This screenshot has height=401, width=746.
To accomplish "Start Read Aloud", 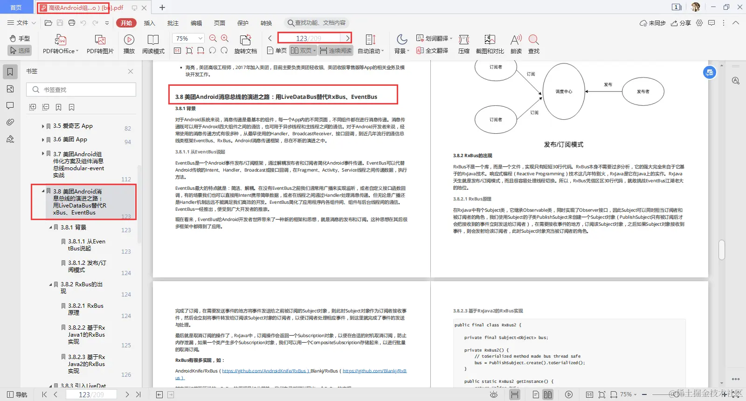I will 516,44.
